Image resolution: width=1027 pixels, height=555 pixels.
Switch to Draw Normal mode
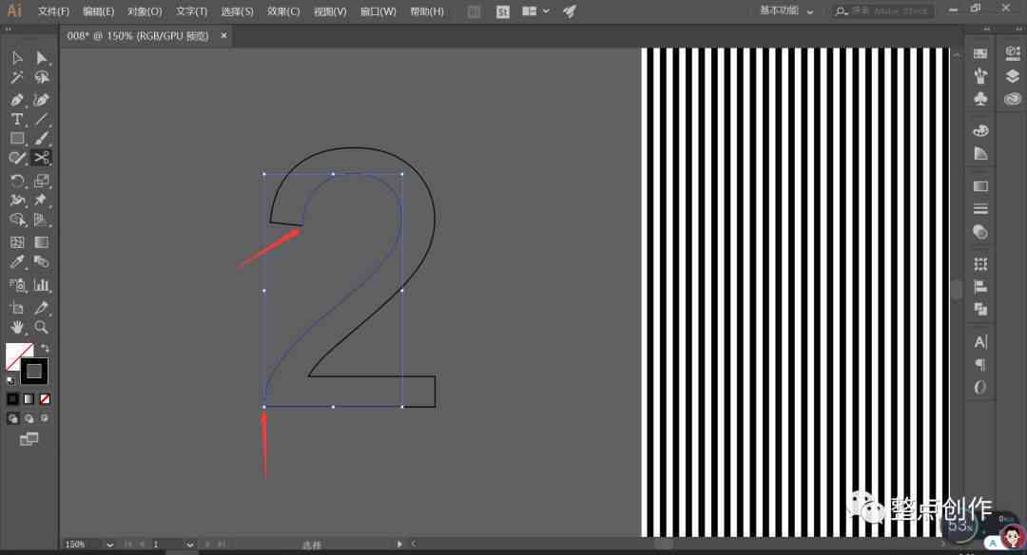click(x=12, y=418)
